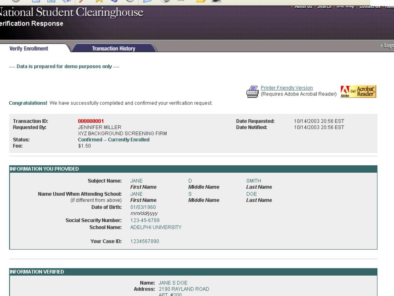Open the Printer Friendly Version link

point(286,88)
